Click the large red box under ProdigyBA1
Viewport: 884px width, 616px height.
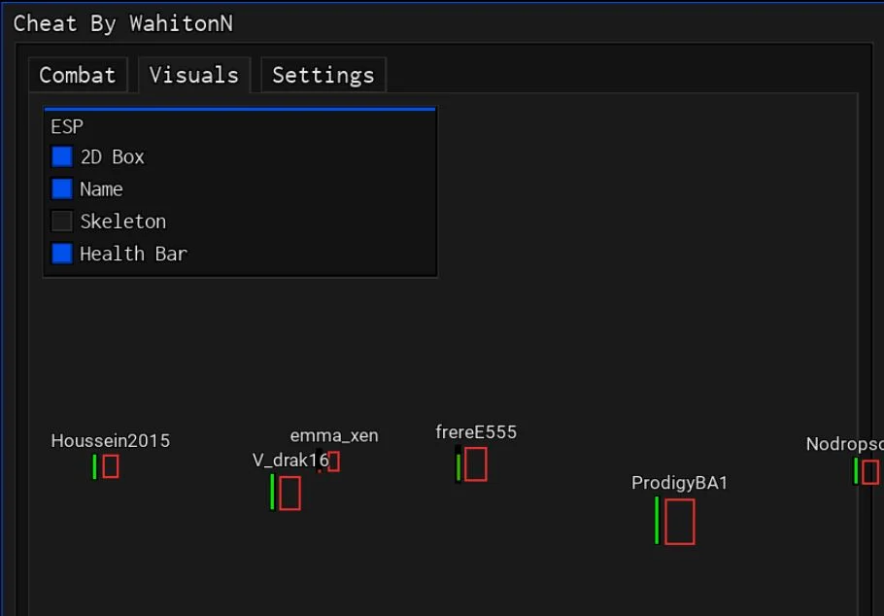pos(680,522)
